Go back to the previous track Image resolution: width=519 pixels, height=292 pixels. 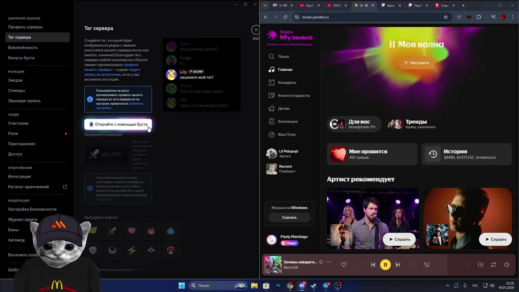(373, 265)
